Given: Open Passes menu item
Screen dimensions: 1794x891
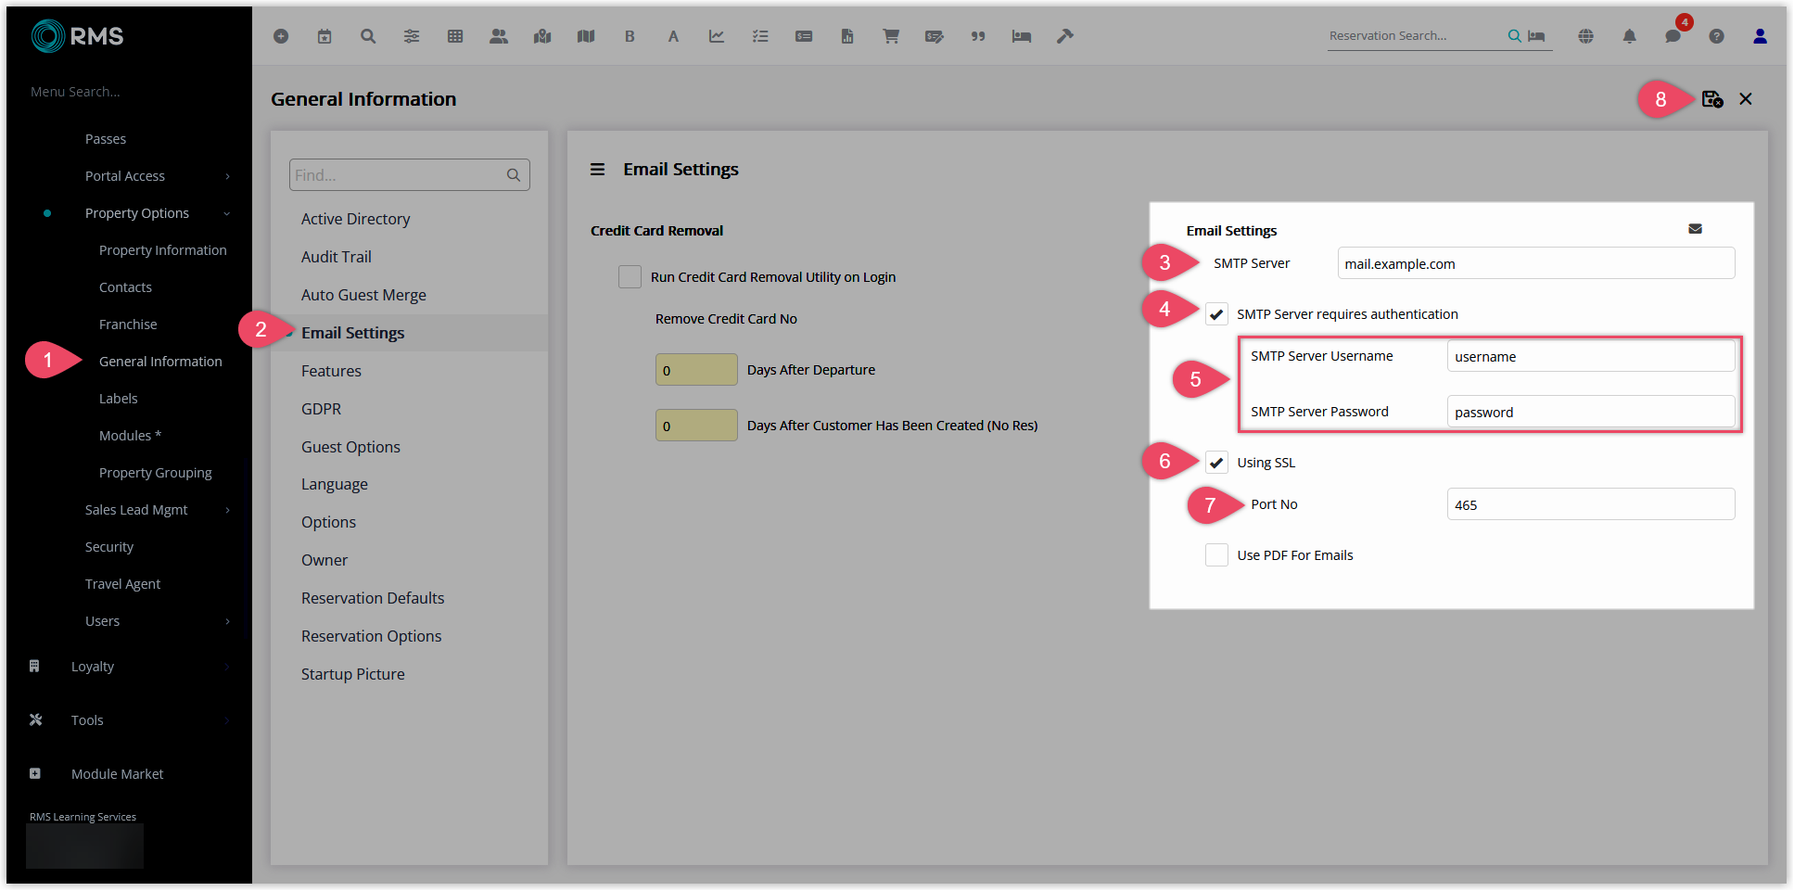Looking at the screenshot, I should pyautogui.click(x=106, y=139).
